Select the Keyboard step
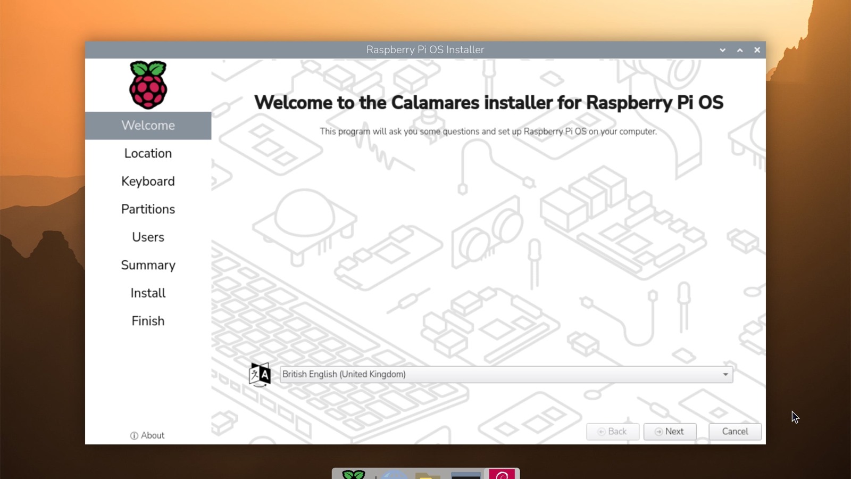 pyautogui.click(x=148, y=181)
